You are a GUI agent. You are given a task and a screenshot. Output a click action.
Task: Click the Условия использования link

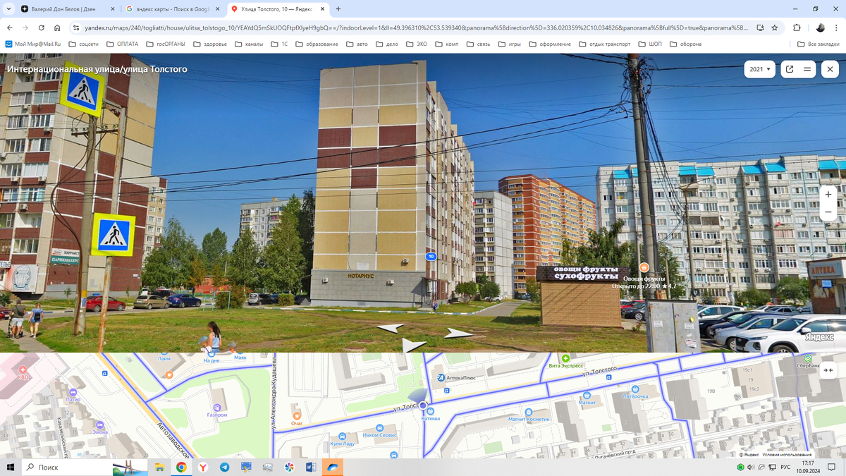(787, 455)
